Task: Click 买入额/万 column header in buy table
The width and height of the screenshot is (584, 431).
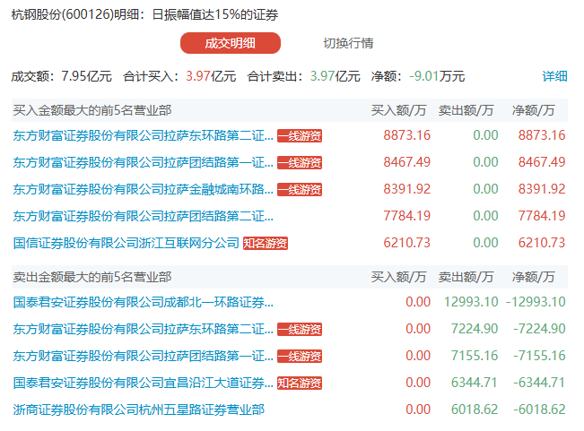Action: tap(398, 110)
